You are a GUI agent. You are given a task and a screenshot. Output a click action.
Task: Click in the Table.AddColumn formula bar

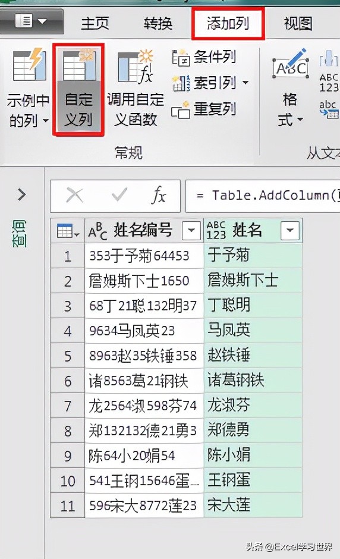pos(263,196)
